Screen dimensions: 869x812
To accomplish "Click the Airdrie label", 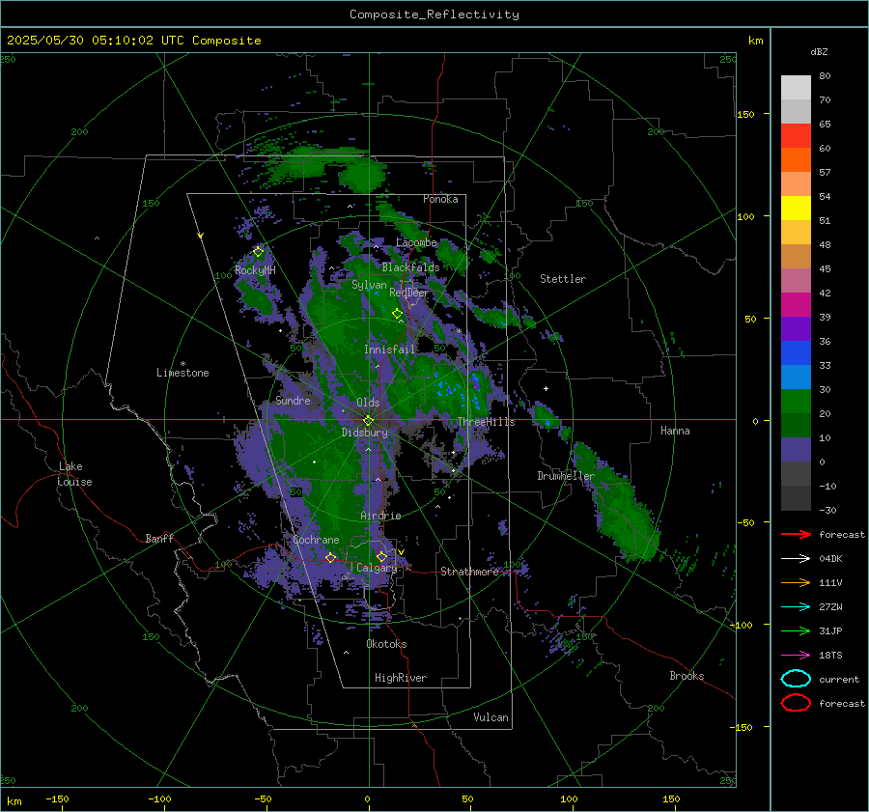I will click(x=380, y=516).
